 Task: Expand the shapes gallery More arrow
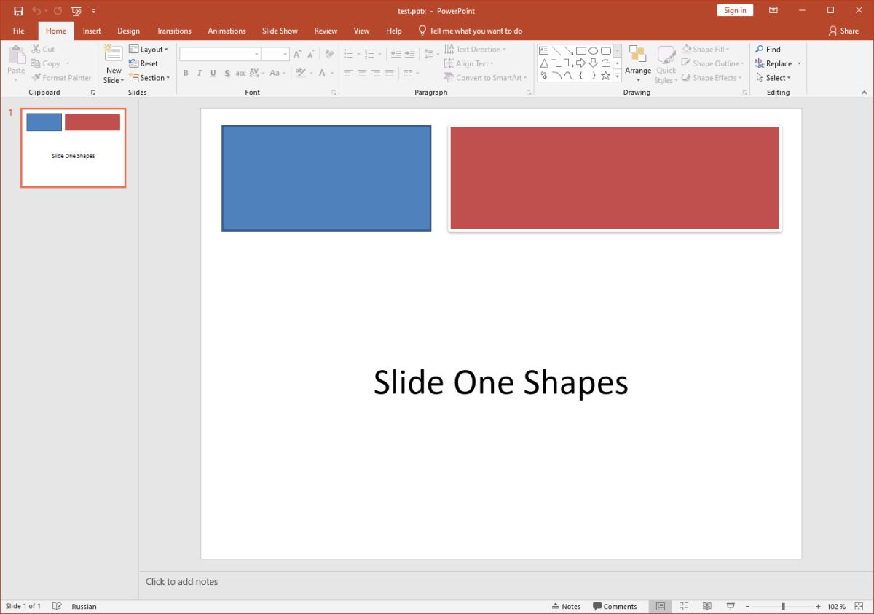tap(618, 76)
